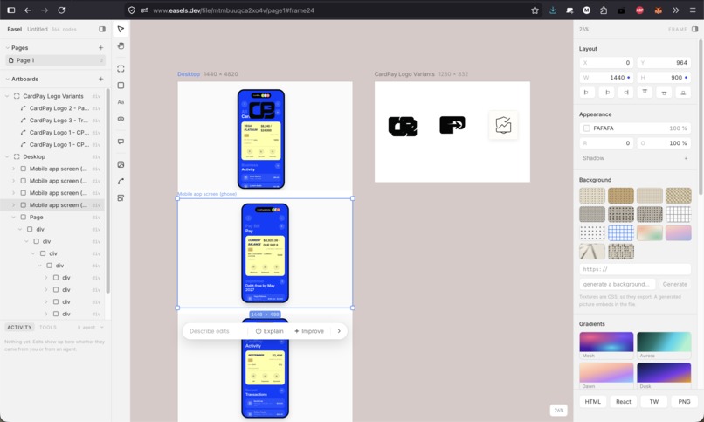Click the align right icon in Layout
Image resolution: width=704 pixels, height=422 pixels.
[x=626, y=93]
